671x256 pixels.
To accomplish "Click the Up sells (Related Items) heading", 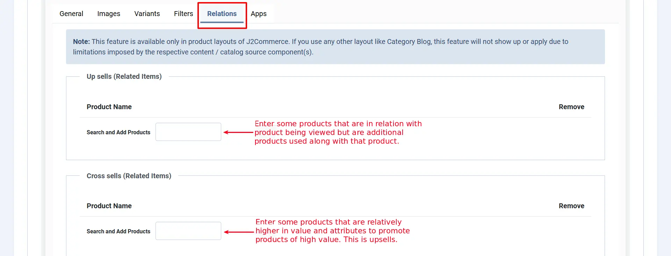I will click(x=124, y=76).
